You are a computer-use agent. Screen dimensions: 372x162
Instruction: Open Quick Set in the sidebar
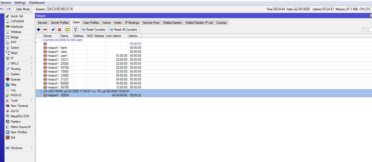coord(20,16)
